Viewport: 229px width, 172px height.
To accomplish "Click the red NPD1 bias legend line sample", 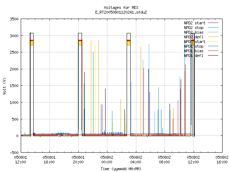I will coord(213,51).
